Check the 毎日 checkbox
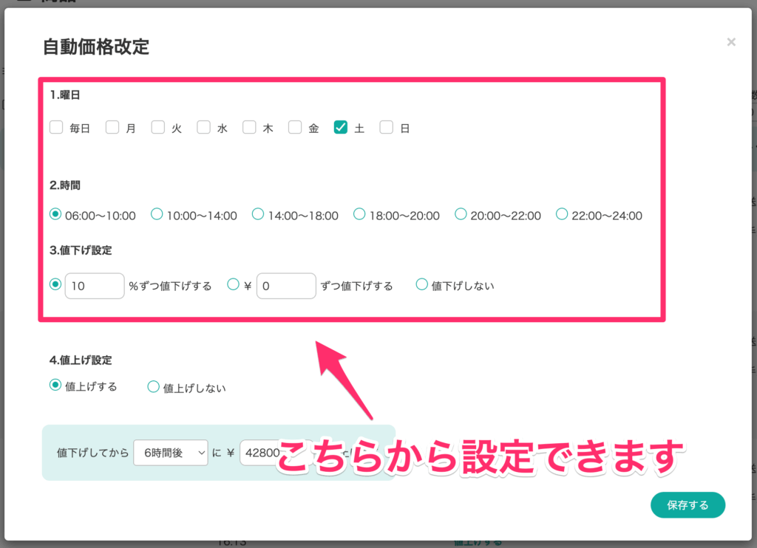This screenshot has height=548, width=757. click(x=56, y=127)
